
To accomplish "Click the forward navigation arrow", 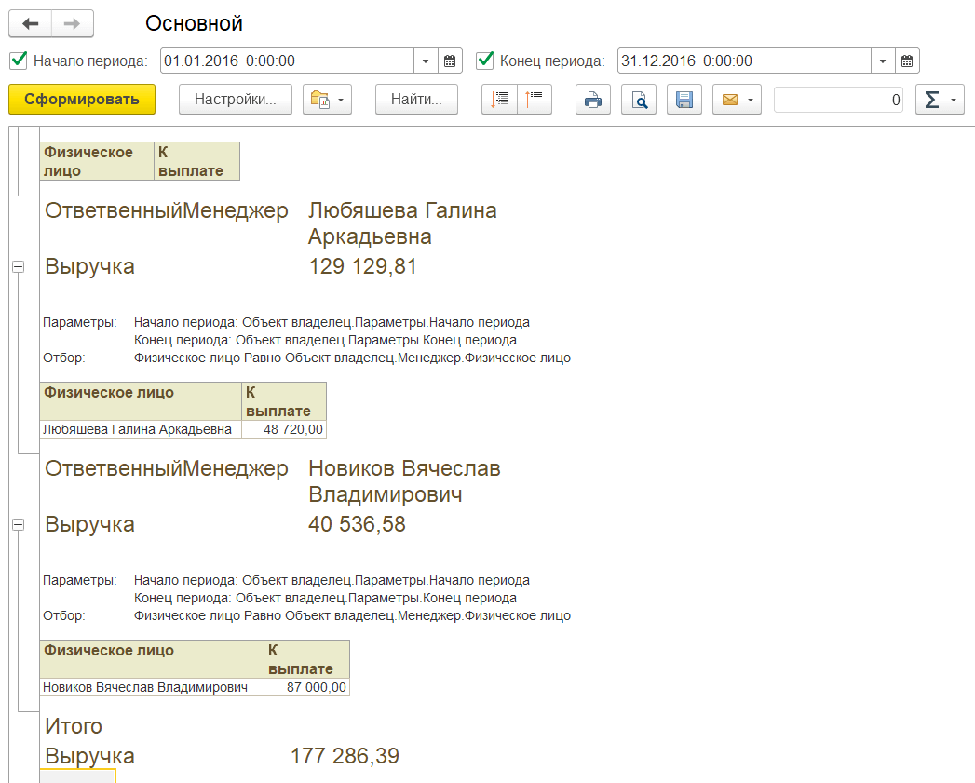I will pos(72,23).
